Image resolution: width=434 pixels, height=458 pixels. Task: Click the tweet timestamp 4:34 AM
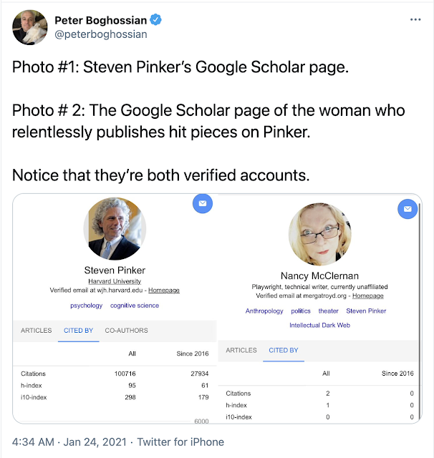point(33,443)
